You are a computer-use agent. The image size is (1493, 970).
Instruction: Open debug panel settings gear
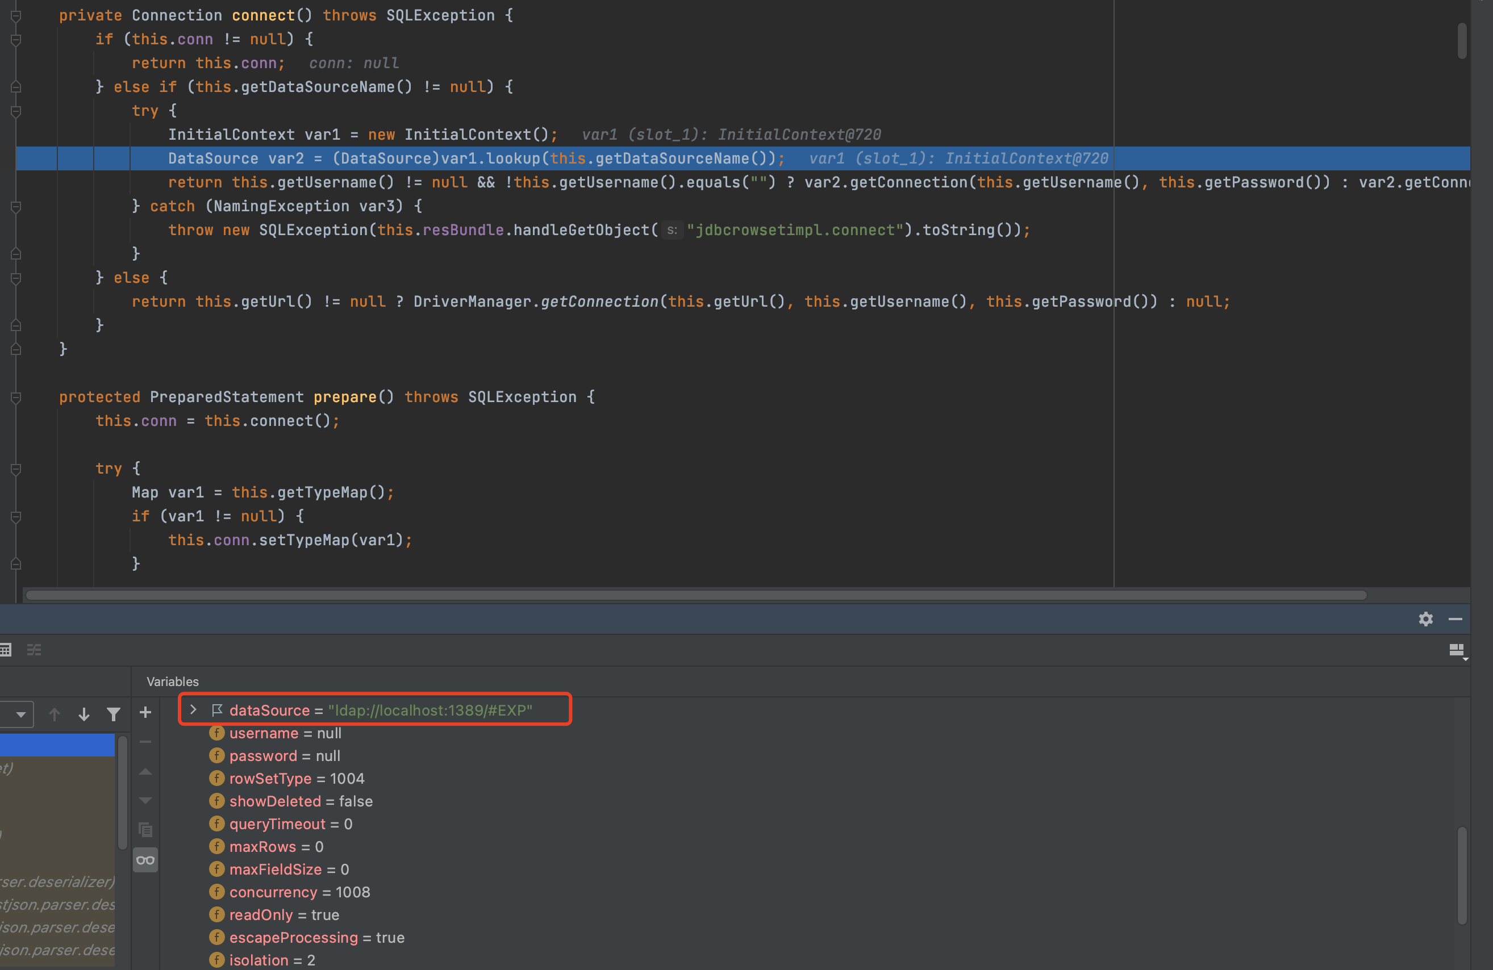(x=1425, y=619)
